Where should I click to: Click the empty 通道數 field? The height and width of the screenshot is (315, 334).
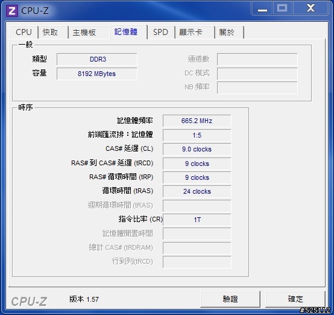pos(257,59)
